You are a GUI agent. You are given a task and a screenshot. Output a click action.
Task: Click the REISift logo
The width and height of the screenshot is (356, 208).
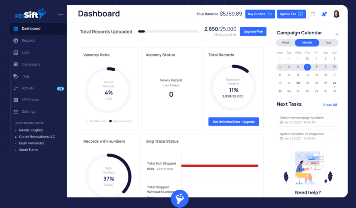31,14
